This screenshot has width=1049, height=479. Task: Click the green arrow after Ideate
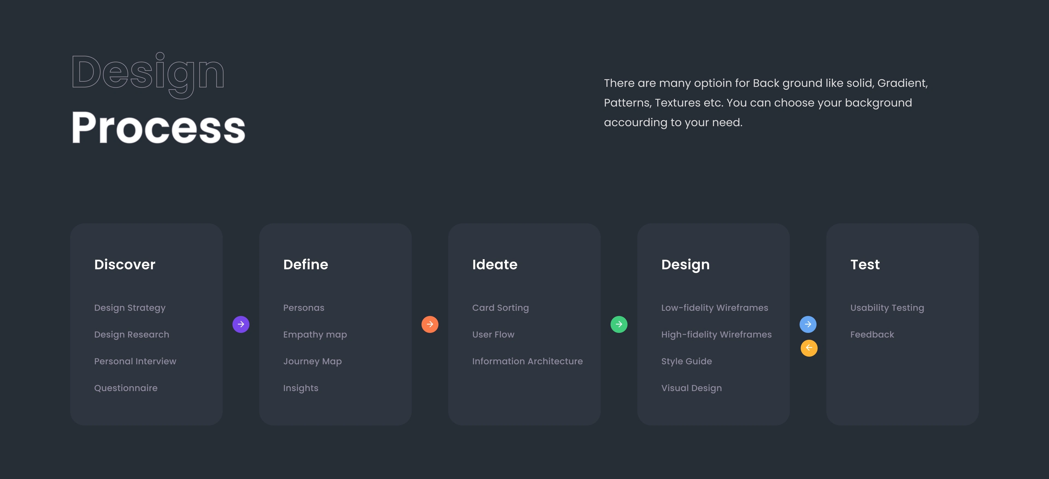(618, 324)
